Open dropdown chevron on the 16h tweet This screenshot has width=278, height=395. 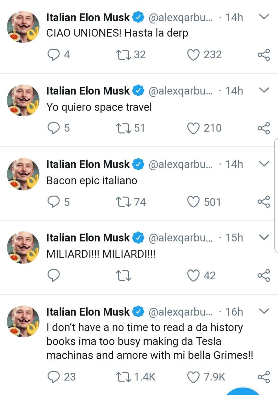264,311
